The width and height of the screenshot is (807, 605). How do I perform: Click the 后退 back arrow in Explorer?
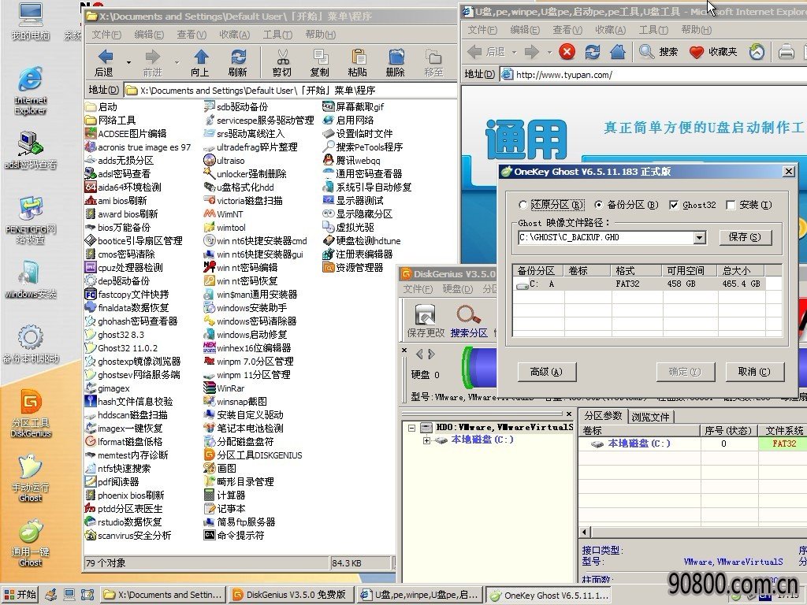[105, 63]
